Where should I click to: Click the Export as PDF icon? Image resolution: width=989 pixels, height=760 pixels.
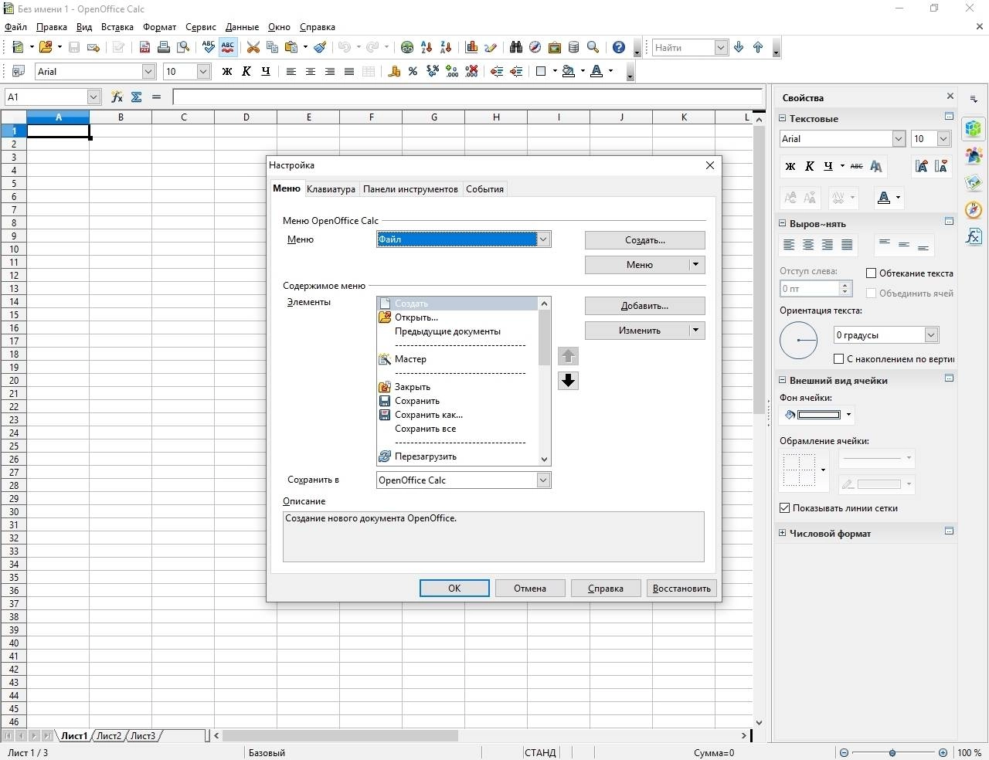click(x=144, y=47)
